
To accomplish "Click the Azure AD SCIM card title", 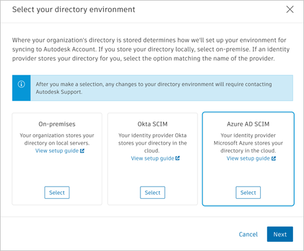I will click(248, 124).
